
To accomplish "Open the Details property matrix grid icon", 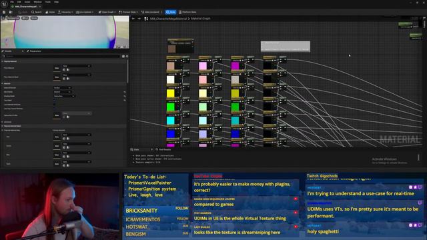I will 123,56.
